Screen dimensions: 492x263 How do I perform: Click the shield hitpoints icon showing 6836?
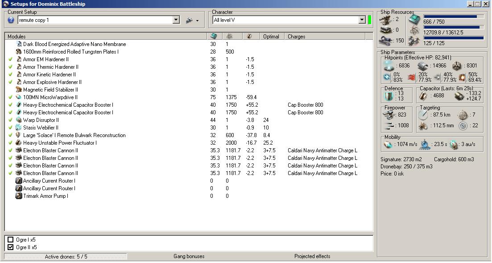pyautogui.click(x=389, y=66)
